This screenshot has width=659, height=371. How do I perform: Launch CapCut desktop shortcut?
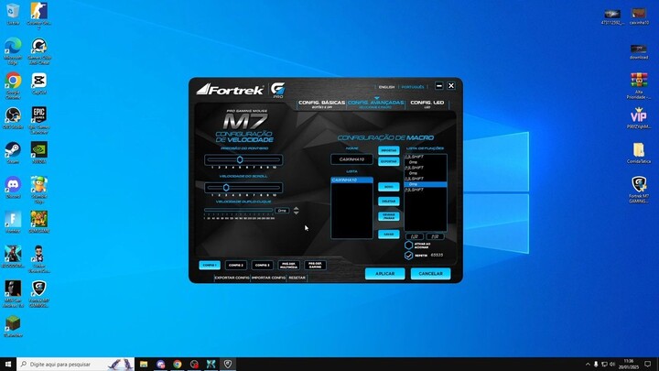(x=39, y=83)
